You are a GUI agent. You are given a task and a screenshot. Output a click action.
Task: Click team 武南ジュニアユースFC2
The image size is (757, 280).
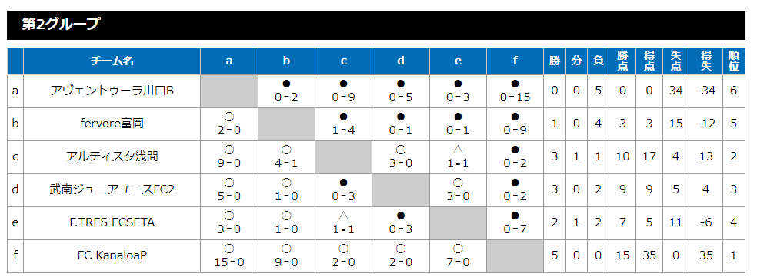[x=112, y=189]
